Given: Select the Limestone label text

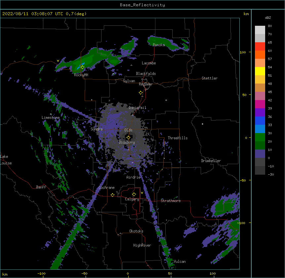Looking at the screenshot, I should (51, 118).
